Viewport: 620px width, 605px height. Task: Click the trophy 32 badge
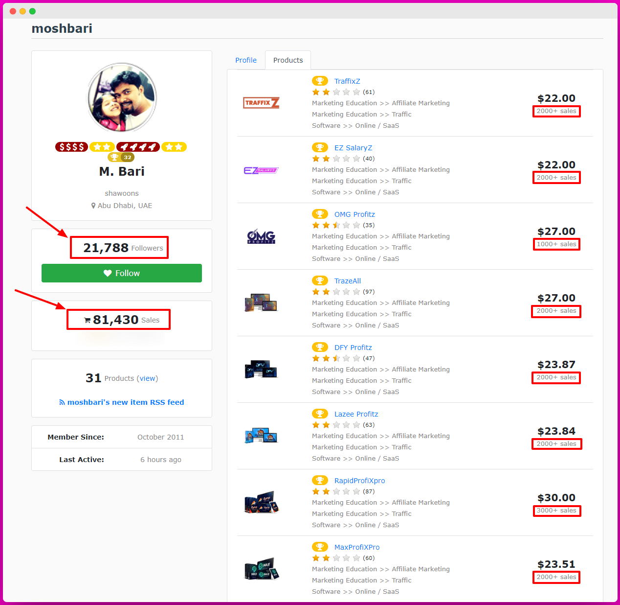(x=121, y=157)
